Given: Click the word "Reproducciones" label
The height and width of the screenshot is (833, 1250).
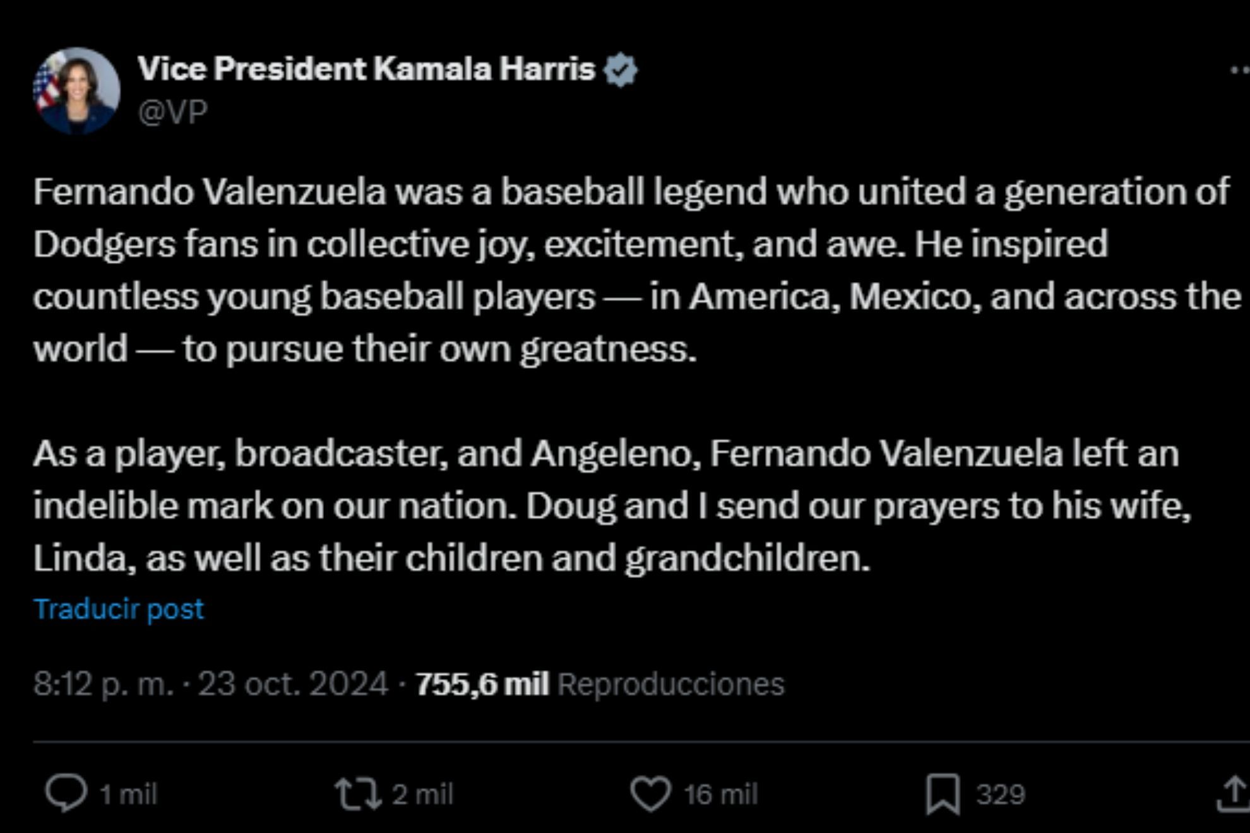Looking at the screenshot, I should coord(671,684).
